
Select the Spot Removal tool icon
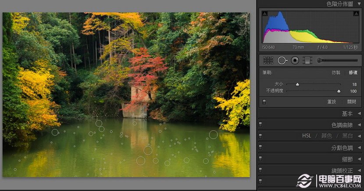tap(282, 60)
